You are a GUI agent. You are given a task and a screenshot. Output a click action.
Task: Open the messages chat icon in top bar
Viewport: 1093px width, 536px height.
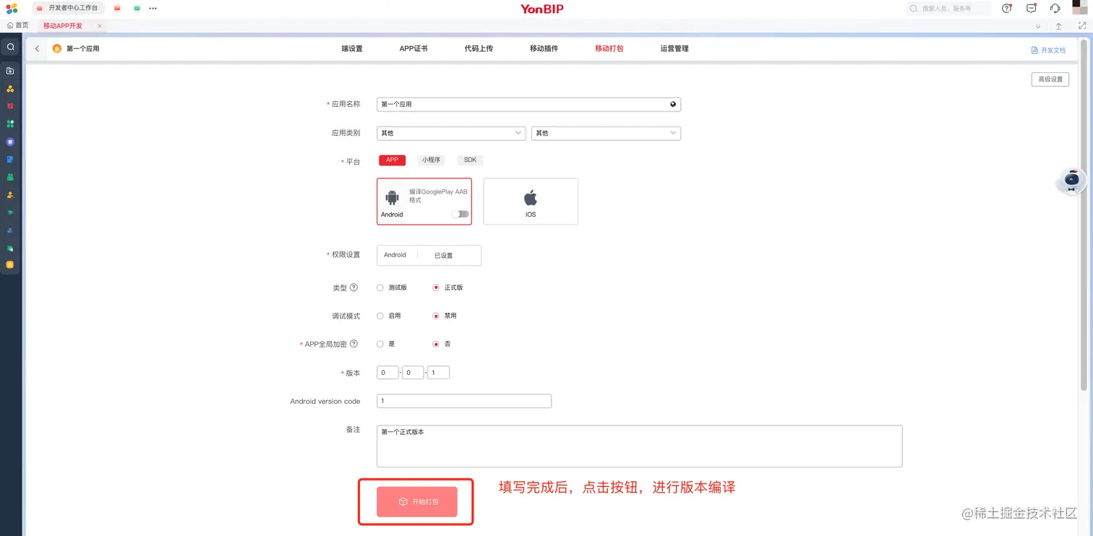pyautogui.click(x=1032, y=9)
